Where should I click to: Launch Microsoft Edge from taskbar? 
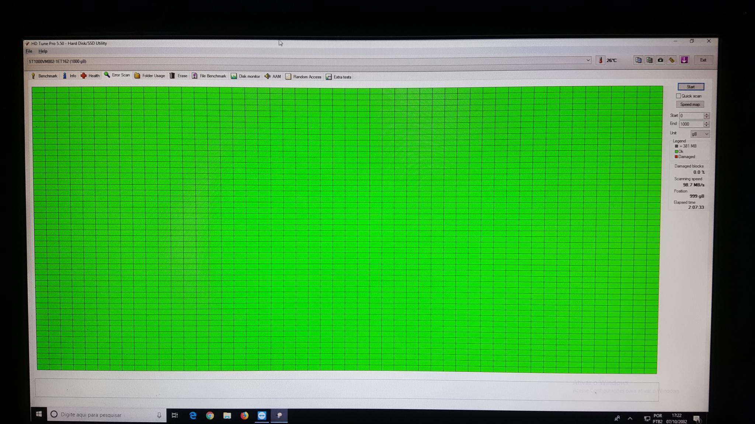(193, 416)
